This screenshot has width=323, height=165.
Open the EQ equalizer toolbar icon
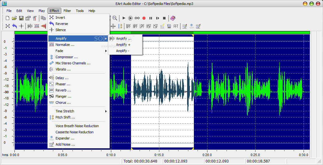(x=169, y=26)
